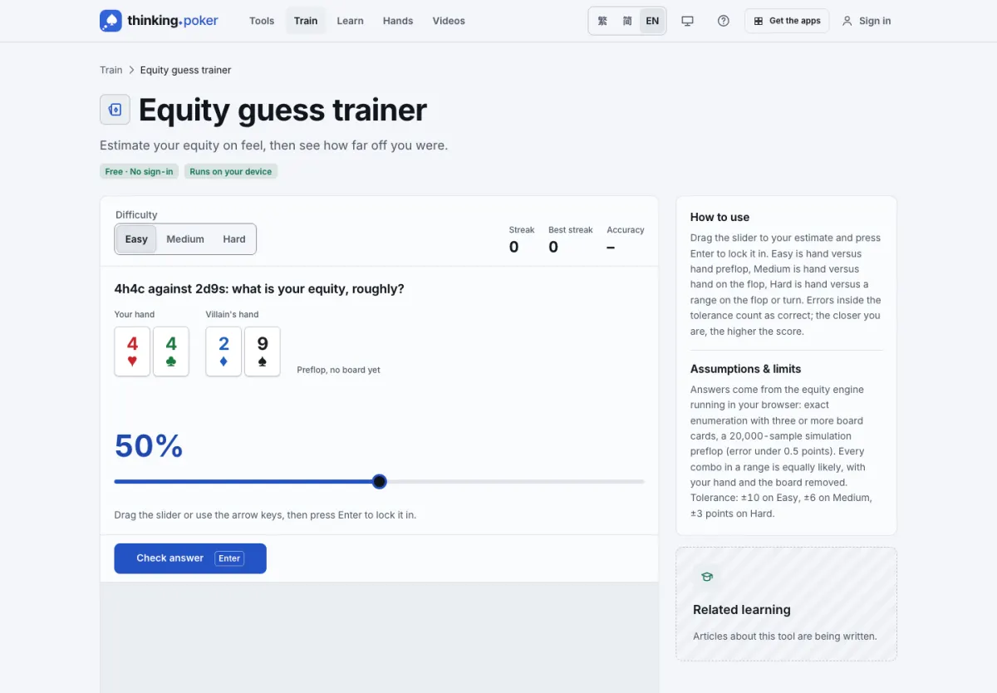The height and width of the screenshot is (693, 997).
Task: Select the nine of spades villain card
Action: tap(263, 351)
